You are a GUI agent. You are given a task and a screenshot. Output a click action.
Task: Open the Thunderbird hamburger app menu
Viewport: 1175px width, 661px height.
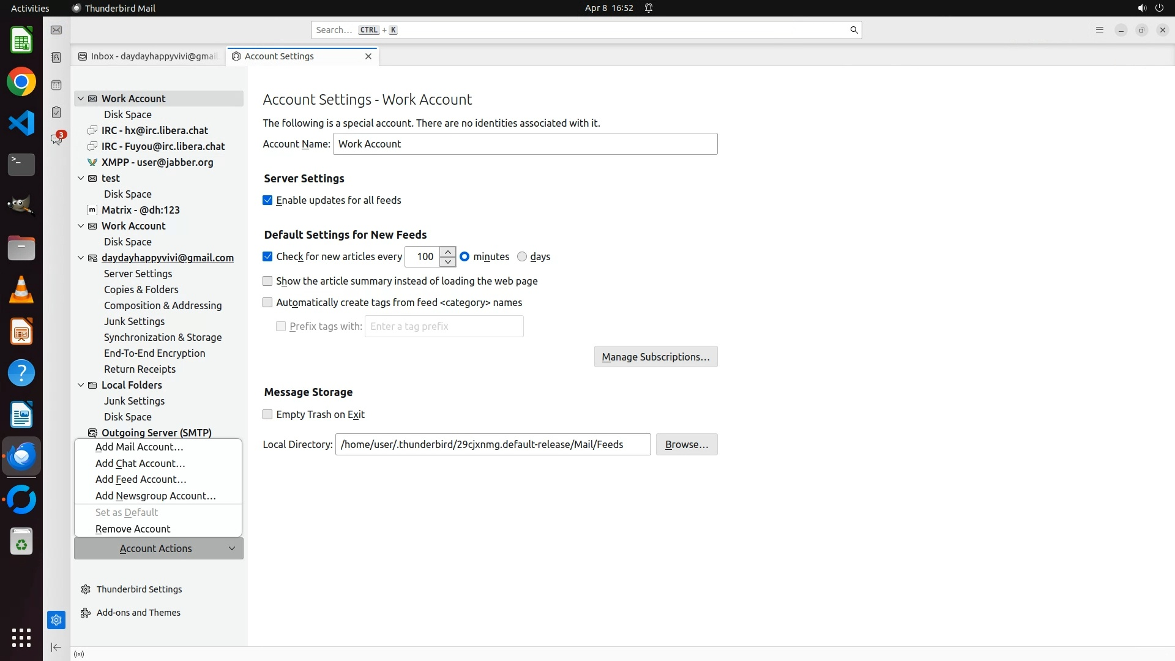1099,30
